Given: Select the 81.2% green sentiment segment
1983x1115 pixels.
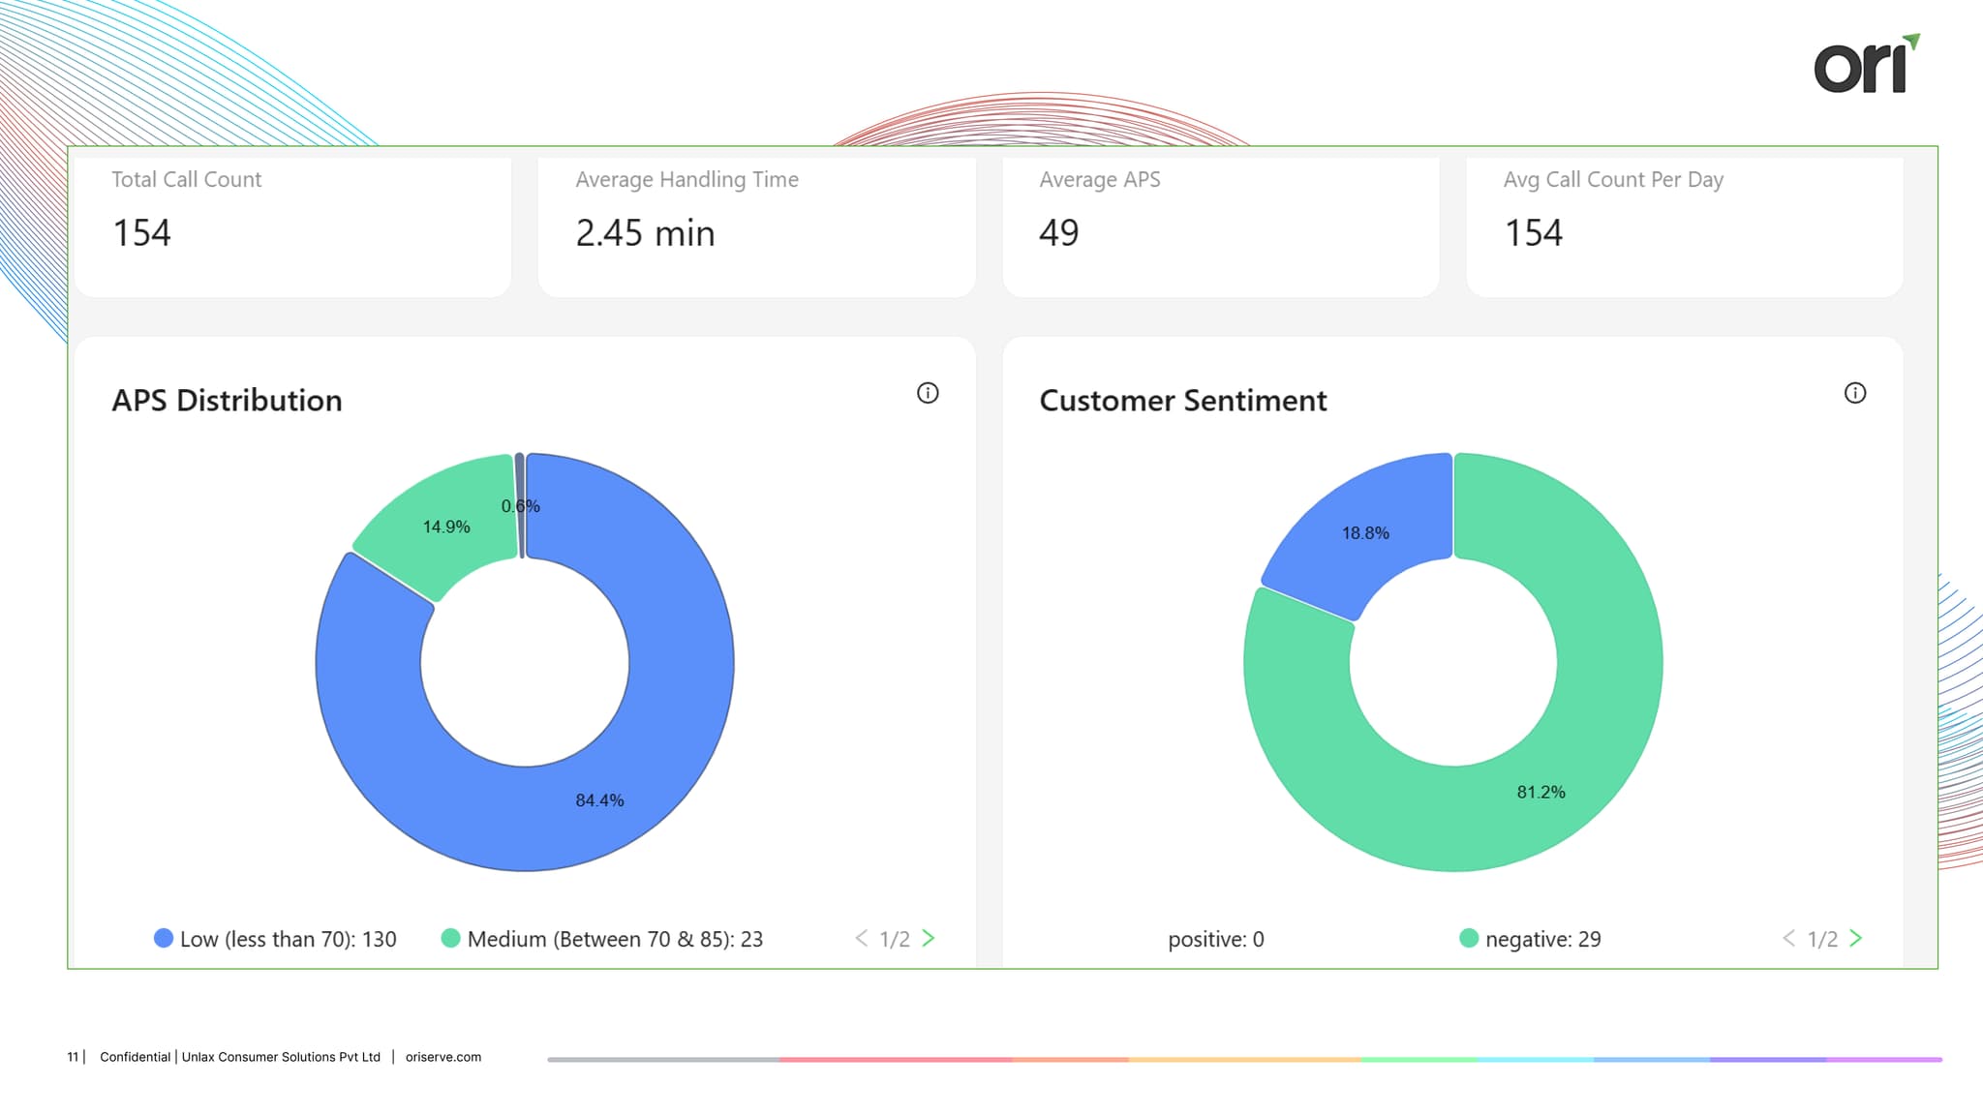Looking at the screenshot, I should [1541, 791].
